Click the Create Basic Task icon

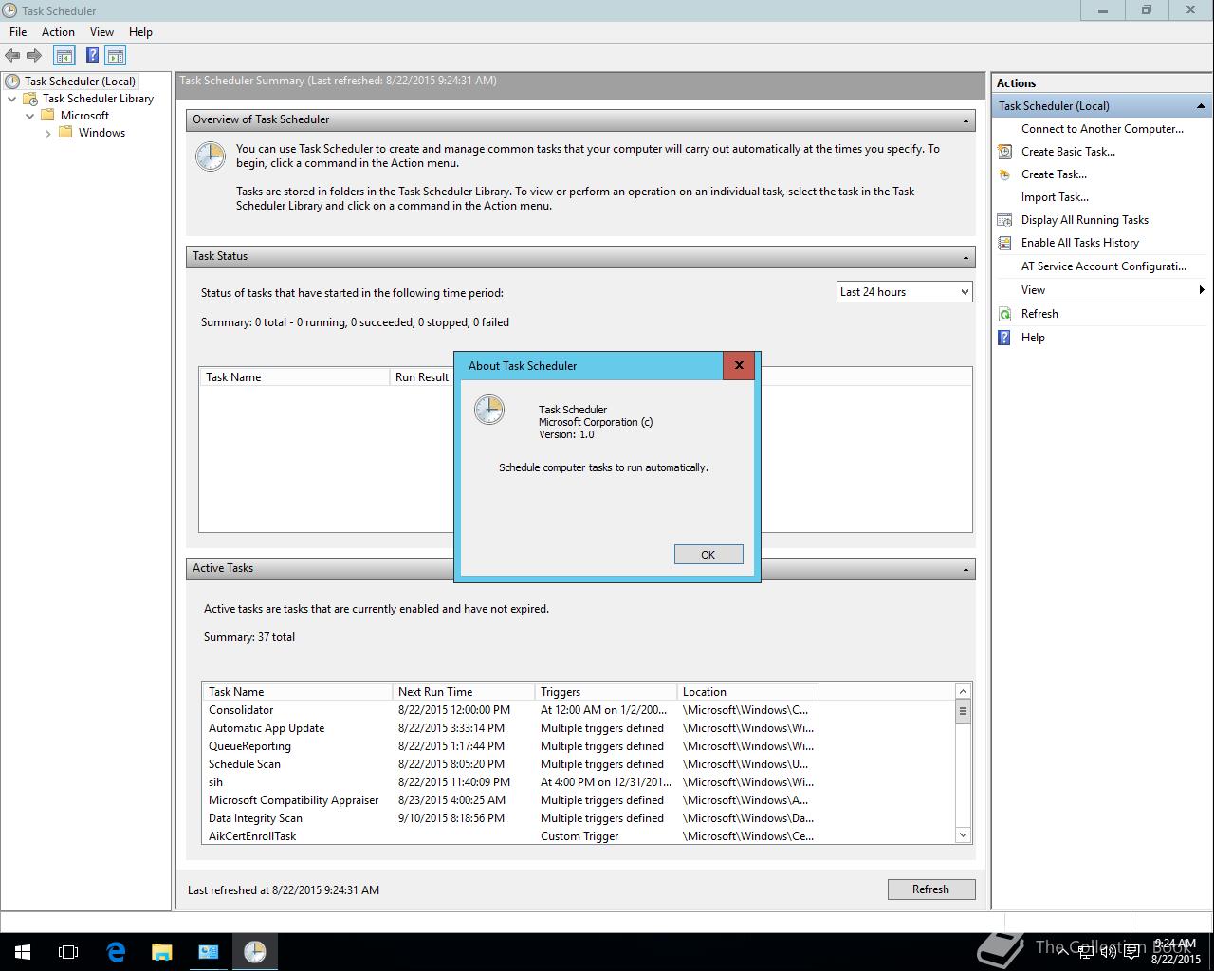(x=1004, y=152)
